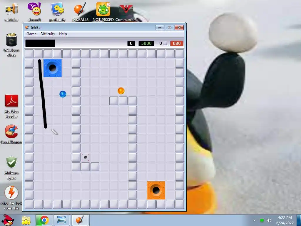Select InkBall taskbar button

80,220
